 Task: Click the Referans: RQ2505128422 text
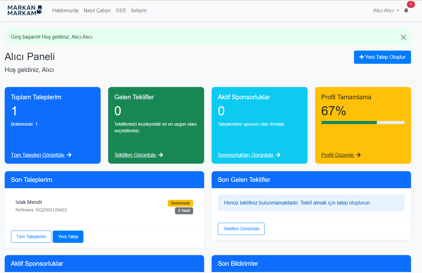41,210
